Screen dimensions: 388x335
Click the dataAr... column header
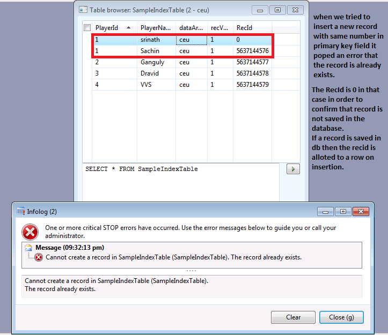coord(192,28)
